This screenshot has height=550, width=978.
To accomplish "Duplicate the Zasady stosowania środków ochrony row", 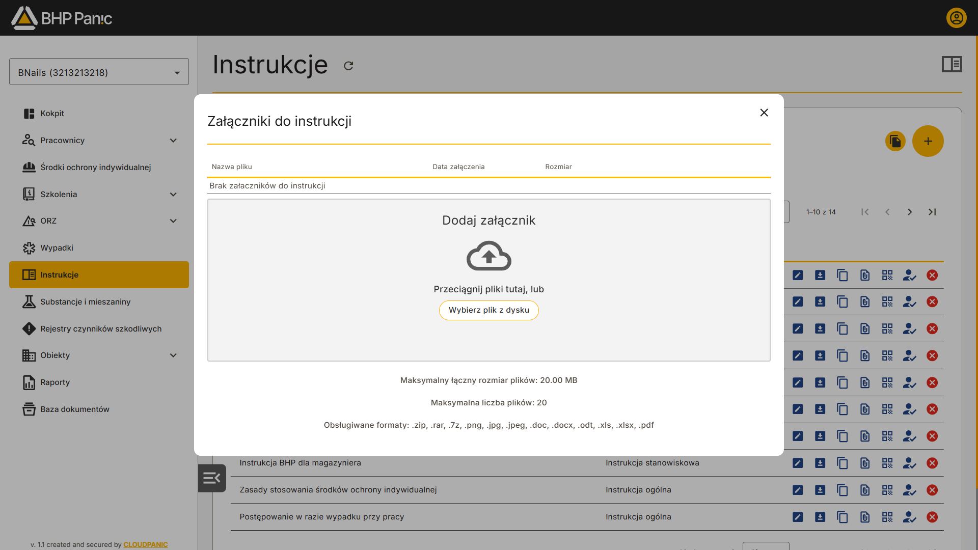I will tap(843, 490).
